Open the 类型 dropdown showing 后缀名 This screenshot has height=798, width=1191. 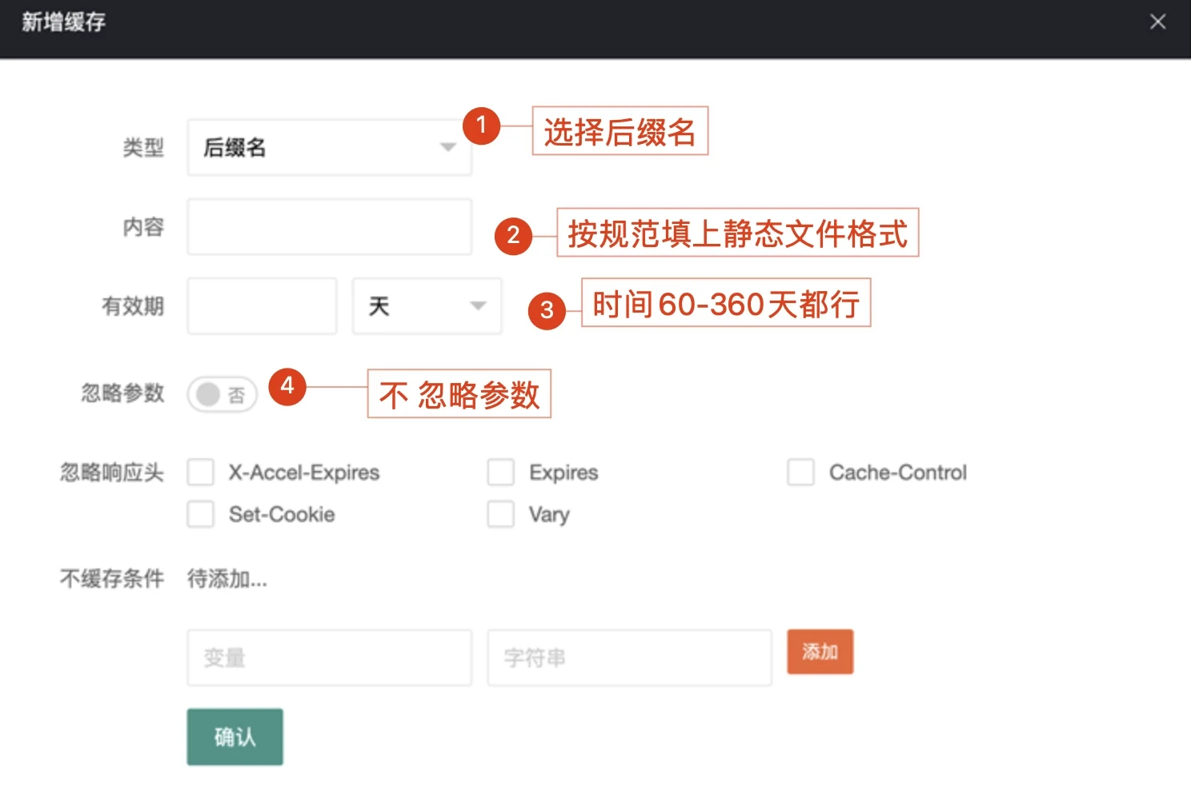pos(328,147)
